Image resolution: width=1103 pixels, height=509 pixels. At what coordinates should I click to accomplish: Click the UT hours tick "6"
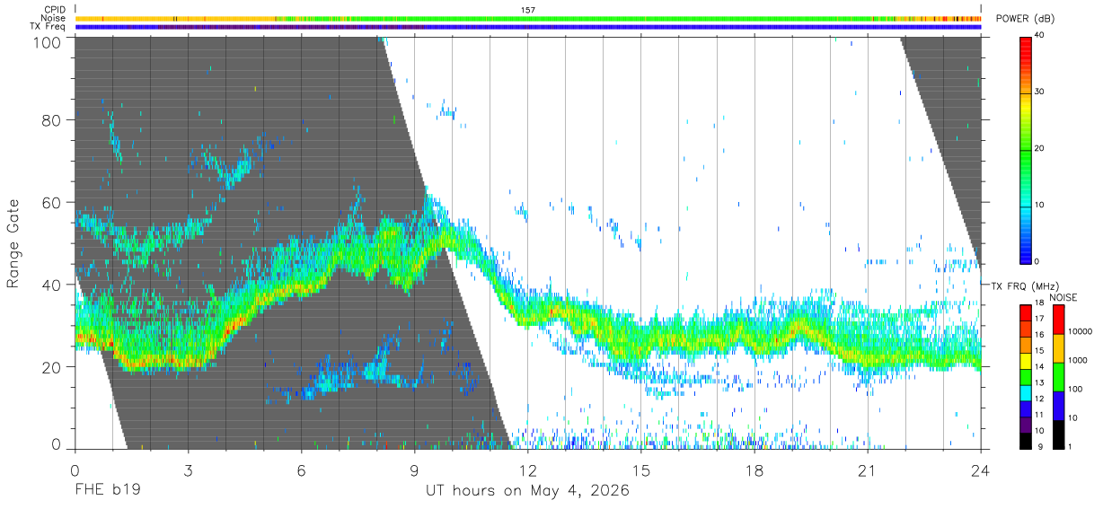(x=302, y=470)
